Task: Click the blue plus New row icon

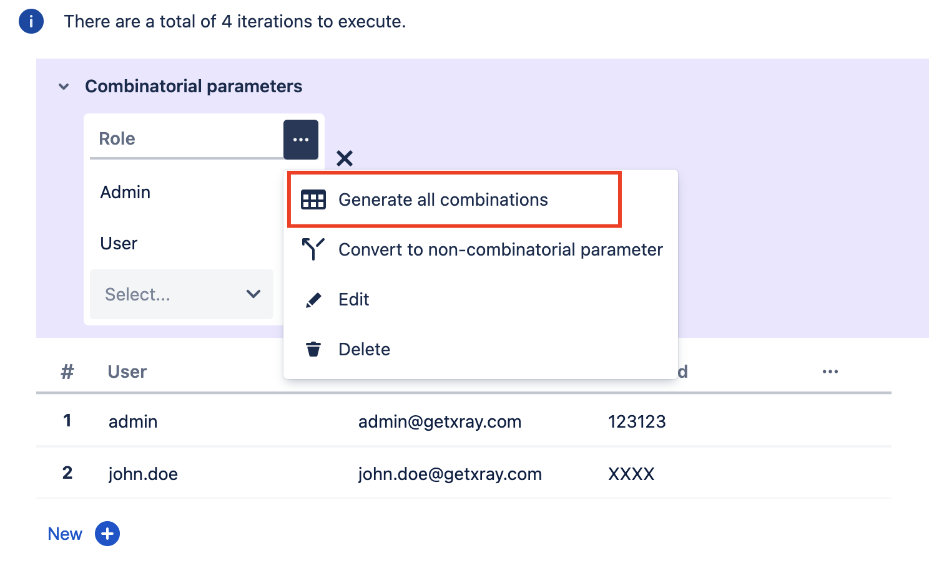Action: (107, 534)
